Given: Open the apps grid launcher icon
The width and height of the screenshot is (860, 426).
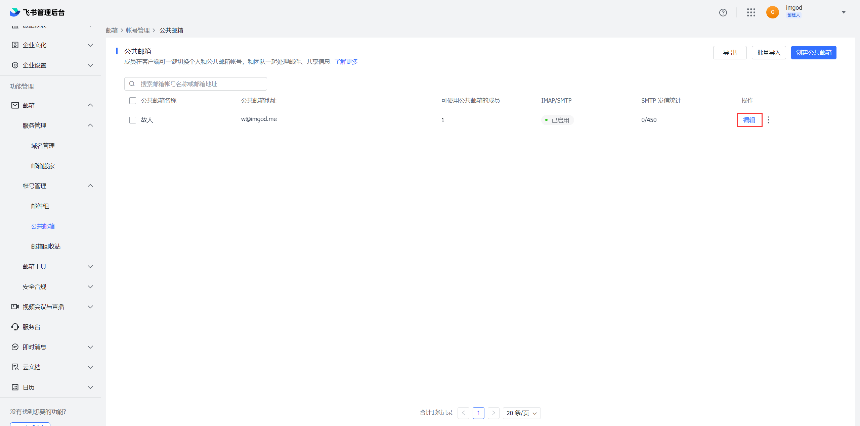Looking at the screenshot, I should tap(751, 12).
